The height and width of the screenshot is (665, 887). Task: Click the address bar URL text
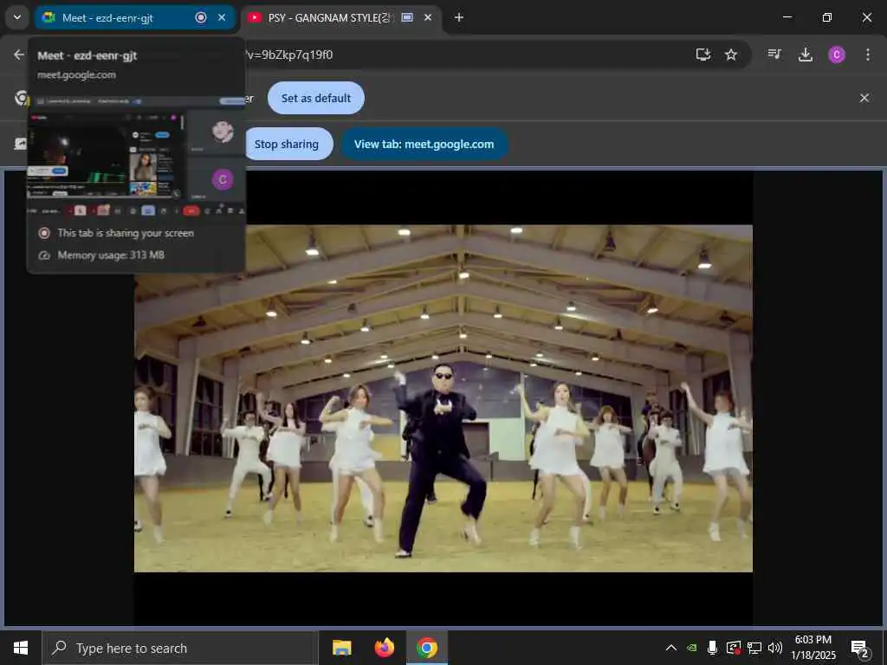click(289, 55)
